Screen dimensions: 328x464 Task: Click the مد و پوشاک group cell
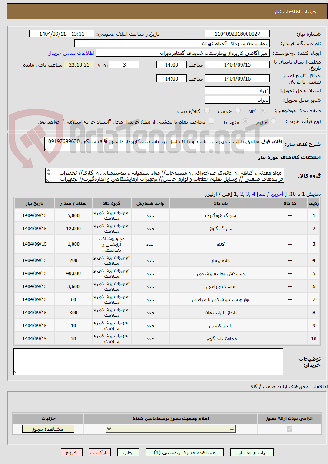[x=112, y=245]
